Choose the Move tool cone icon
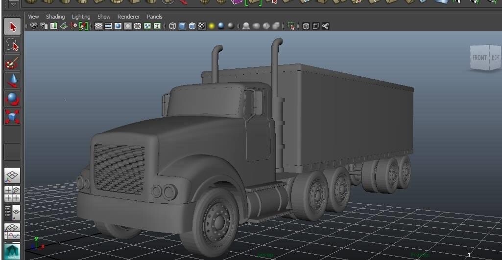Viewport: 502px width, 260px height. point(12,81)
